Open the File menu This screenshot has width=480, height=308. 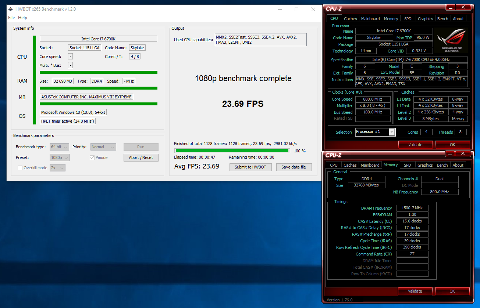coord(11,18)
